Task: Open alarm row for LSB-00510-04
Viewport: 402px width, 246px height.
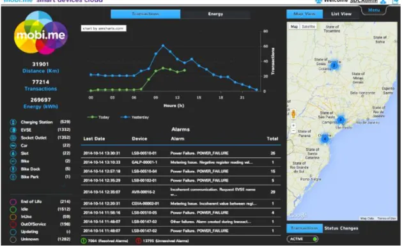Action: point(181,171)
